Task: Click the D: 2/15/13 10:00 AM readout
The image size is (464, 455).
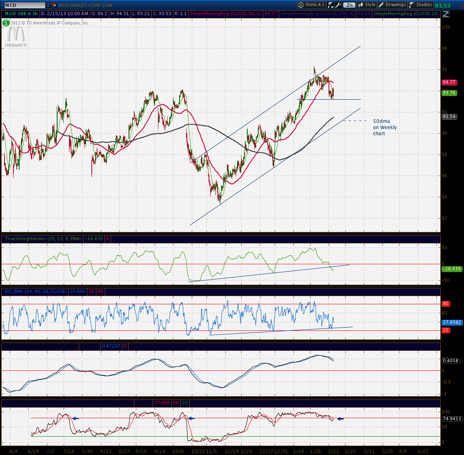Action: pyautogui.click(x=64, y=13)
